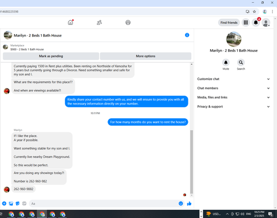Choose a GIF from the GIF icon
Viewport: 277px width, 218px height.
[24, 204]
